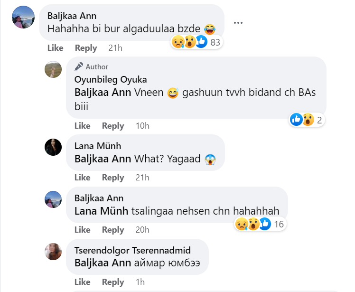Like Oyunbileg Oyuka's comment
This screenshot has height=292, width=355.
(83, 126)
